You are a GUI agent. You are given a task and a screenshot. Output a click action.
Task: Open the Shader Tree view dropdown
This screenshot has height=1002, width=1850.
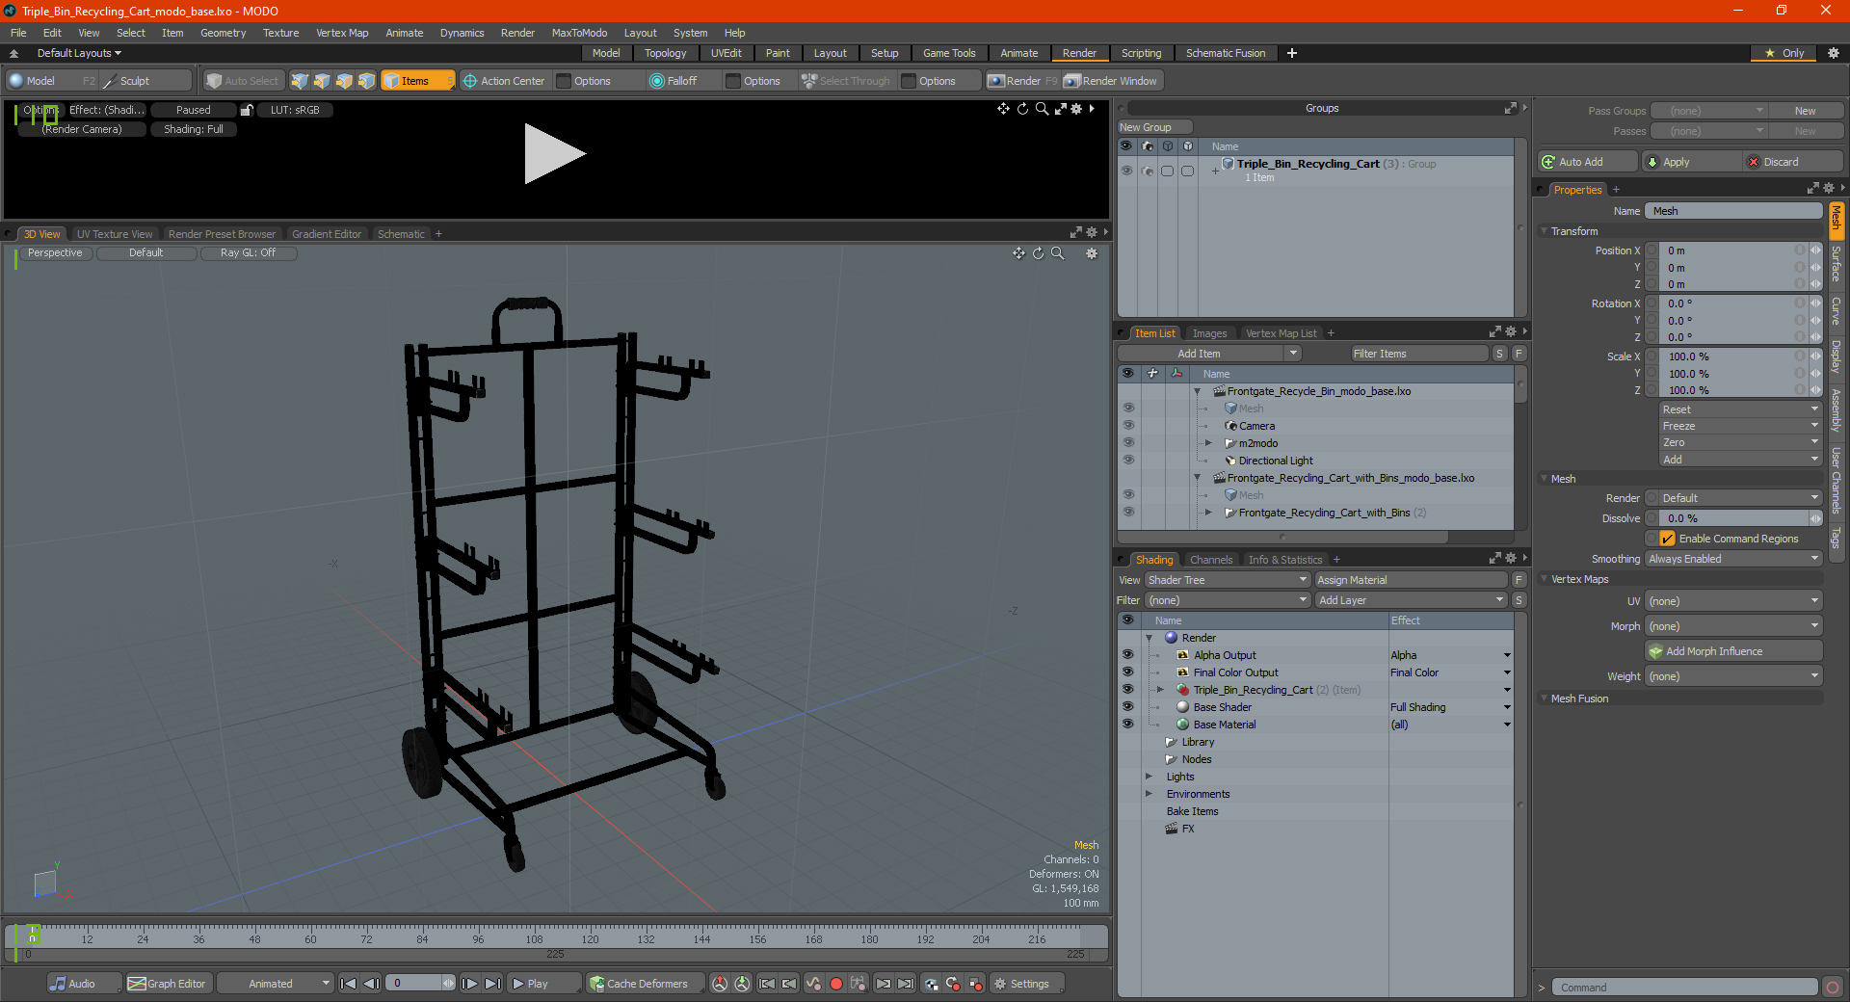click(1228, 580)
